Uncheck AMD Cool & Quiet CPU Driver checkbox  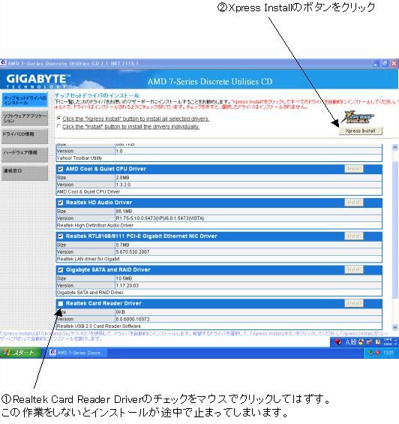click(x=61, y=169)
